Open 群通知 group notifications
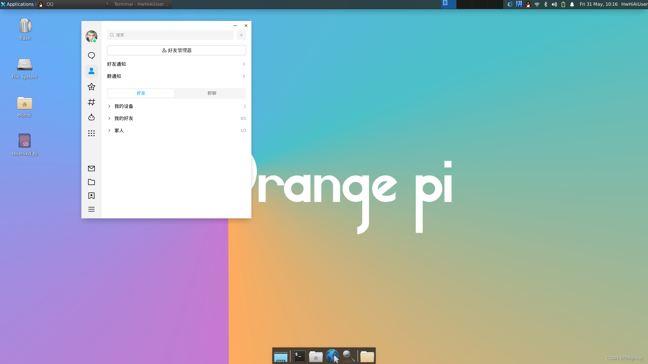 pyautogui.click(x=177, y=76)
